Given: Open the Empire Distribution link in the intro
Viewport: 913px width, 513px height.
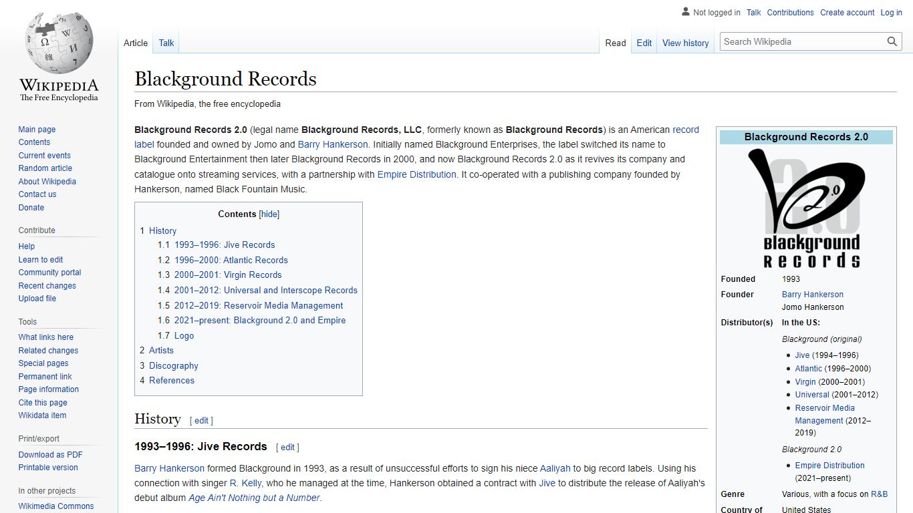Looking at the screenshot, I should click(x=416, y=174).
